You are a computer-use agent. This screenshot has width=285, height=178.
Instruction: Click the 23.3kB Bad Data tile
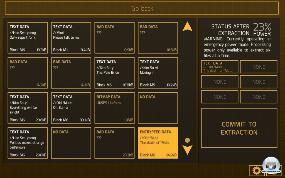114,143
